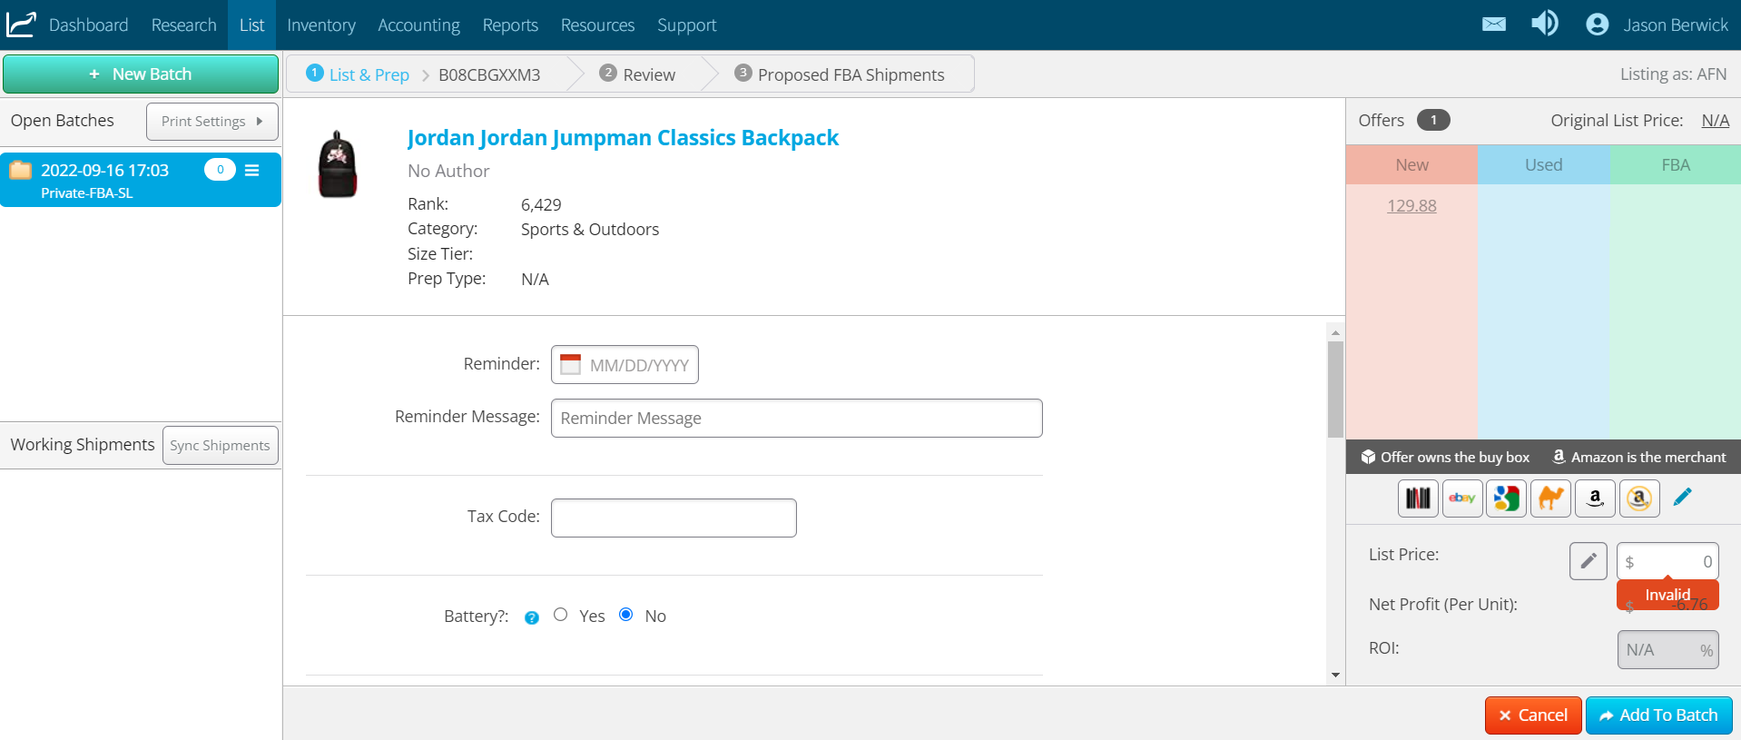Click the Offers count badge 1

[1433, 120]
